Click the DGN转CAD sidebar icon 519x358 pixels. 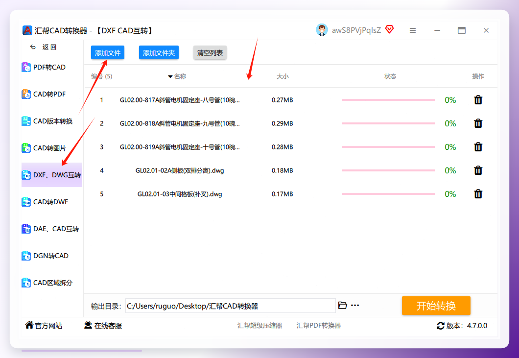click(x=26, y=256)
